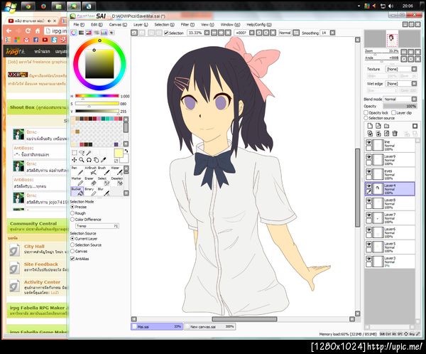Activate the hand pan tool

(x=96, y=160)
